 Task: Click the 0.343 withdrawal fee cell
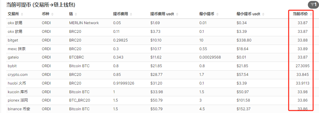click(x=118, y=57)
